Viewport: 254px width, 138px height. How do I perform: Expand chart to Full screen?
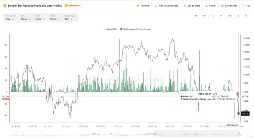coord(246,6)
